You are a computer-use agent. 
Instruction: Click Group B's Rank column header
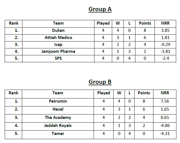pyautogui.click(x=14, y=93)
